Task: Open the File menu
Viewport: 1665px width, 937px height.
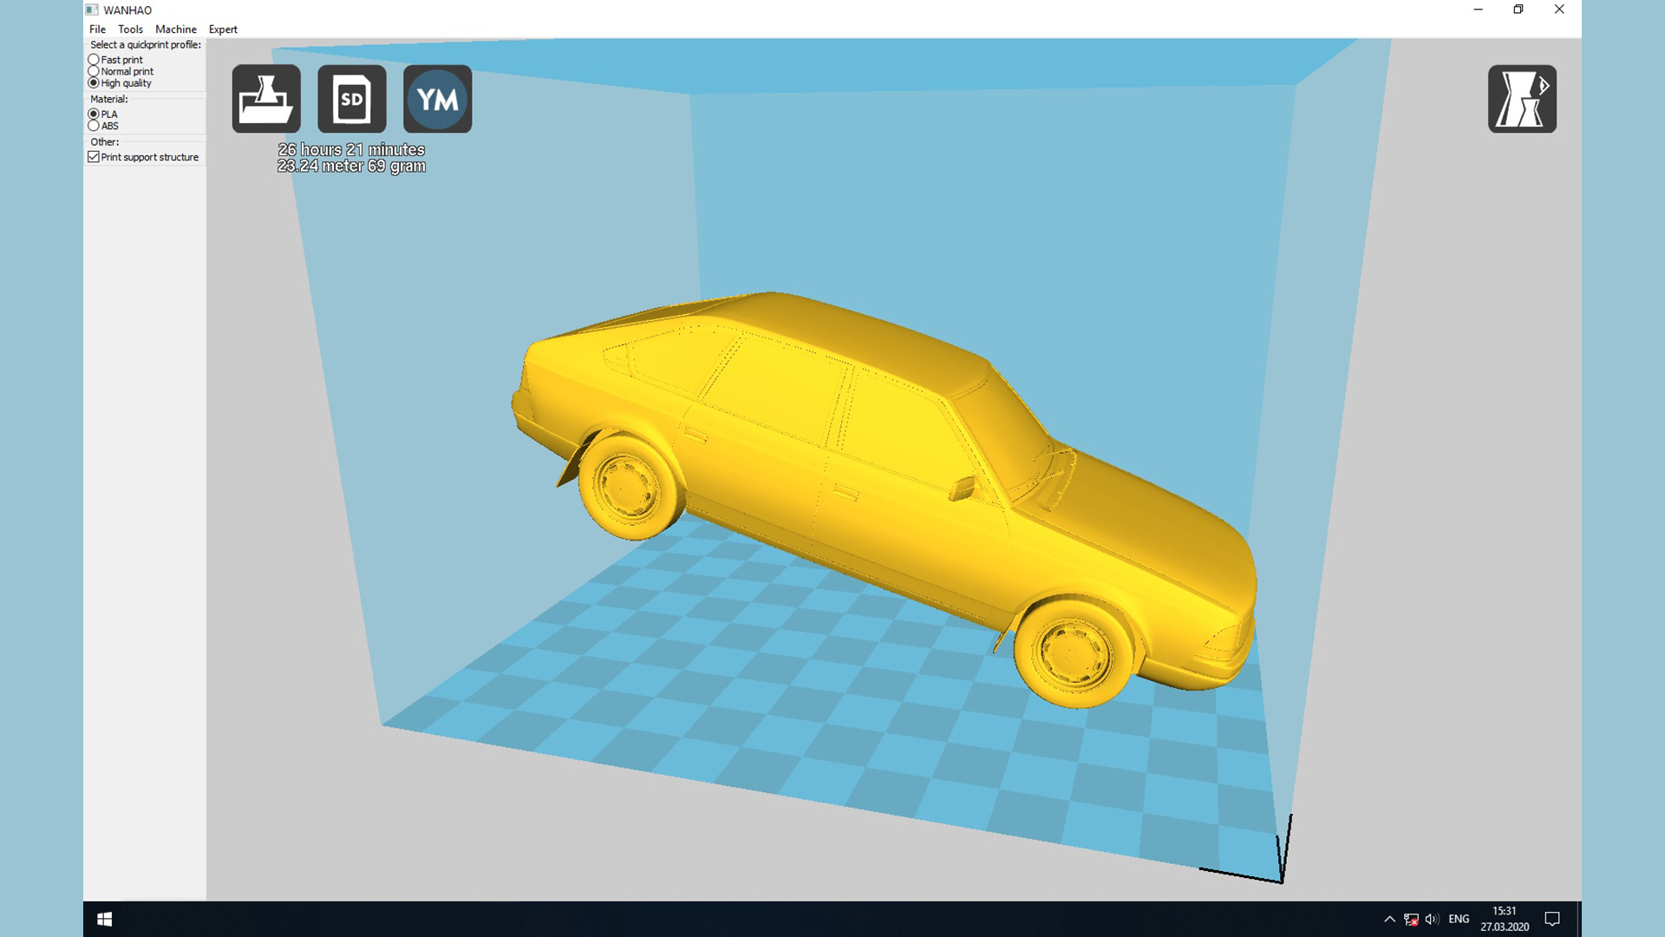Action: click(97, 29)
